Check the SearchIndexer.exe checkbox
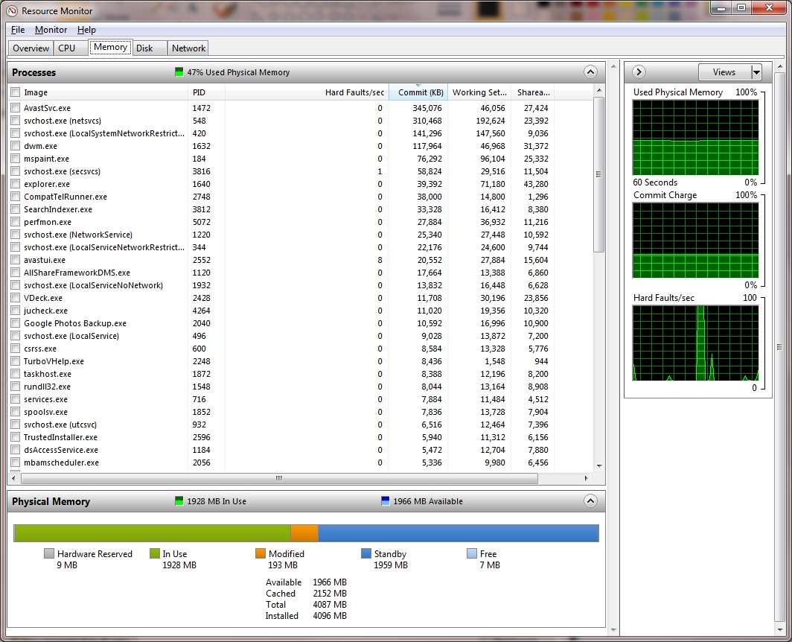The height and width of the screenshot is (642, 792). (x=16, y=209)
